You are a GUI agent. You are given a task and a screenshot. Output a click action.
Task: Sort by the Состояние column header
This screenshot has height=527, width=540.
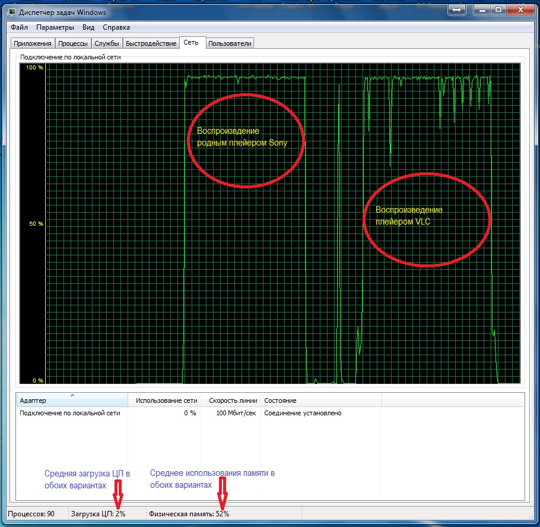pyautogui.click(x=320, y=400)
